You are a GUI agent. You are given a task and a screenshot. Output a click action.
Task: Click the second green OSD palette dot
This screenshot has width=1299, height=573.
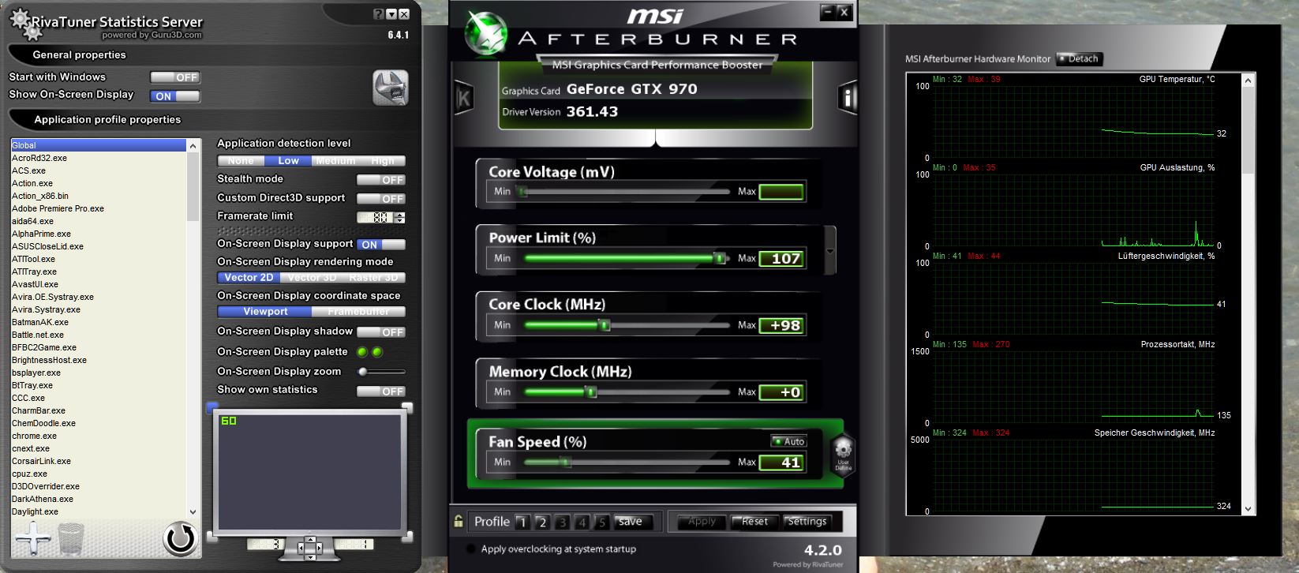377,352
